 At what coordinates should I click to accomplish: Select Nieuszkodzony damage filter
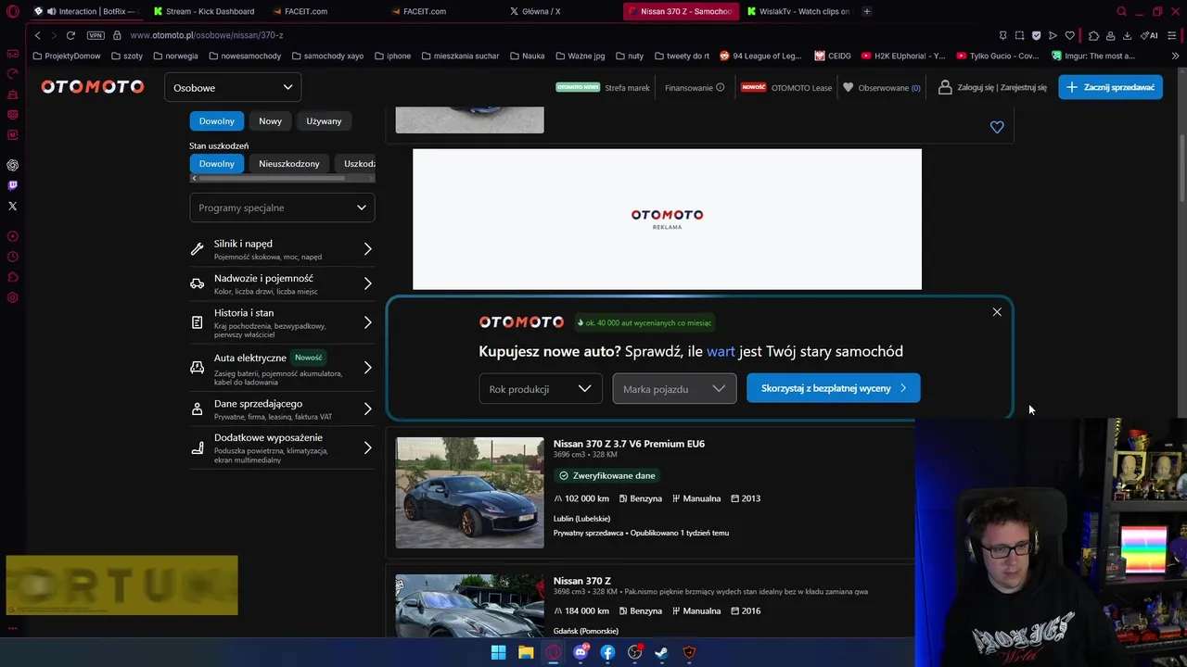click(x=288, y=163)
